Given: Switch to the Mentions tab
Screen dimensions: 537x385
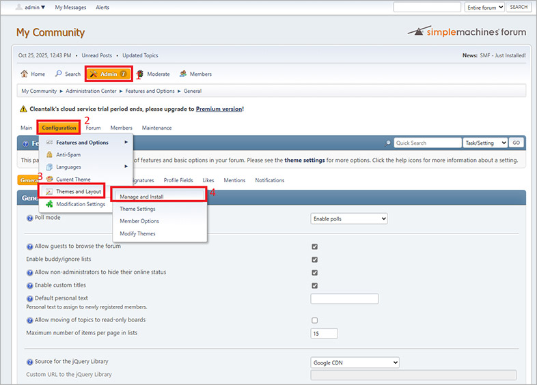Looking at the screenshot, I should tap(234, 180).
